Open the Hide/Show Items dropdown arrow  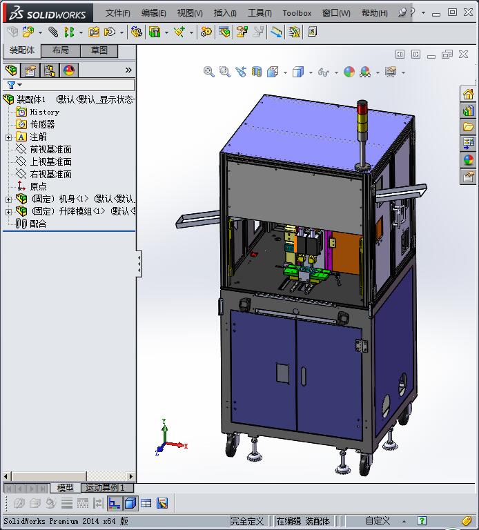(336, 72)
